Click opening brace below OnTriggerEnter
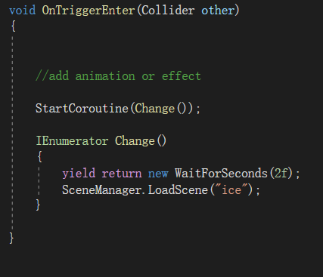Viewport: 323px width, 277px height. [x=14, y=26]
